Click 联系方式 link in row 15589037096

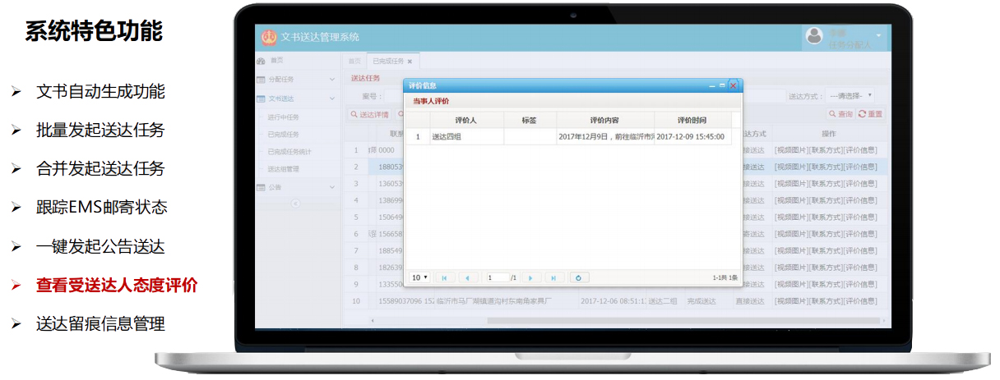tap(826, 301)
